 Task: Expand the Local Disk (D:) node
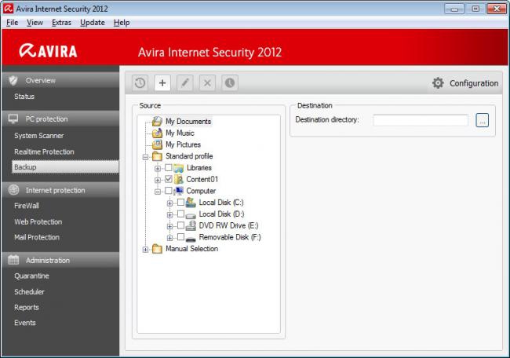click(x=169, y=215)
